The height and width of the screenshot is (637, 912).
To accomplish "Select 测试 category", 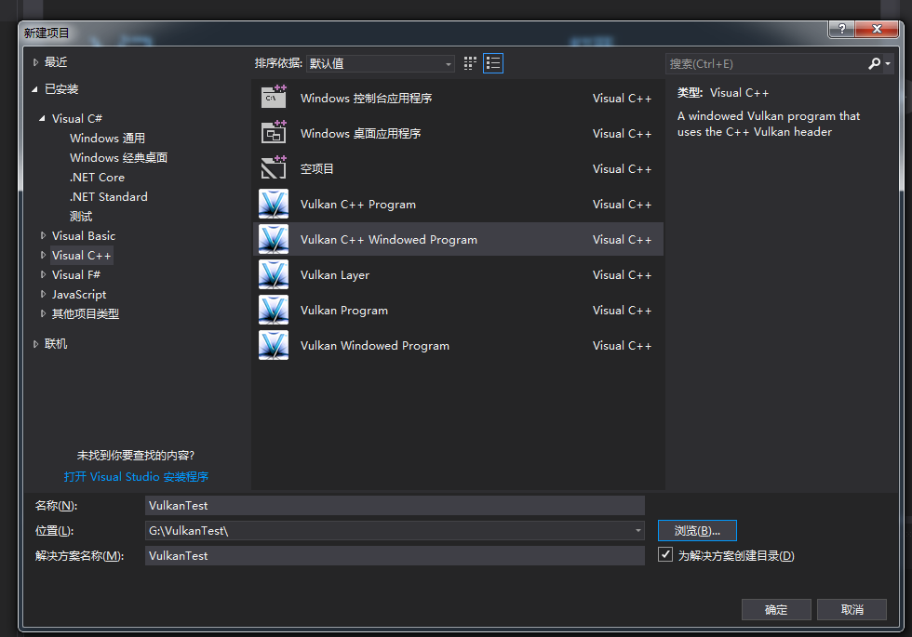I will (81, 216).
